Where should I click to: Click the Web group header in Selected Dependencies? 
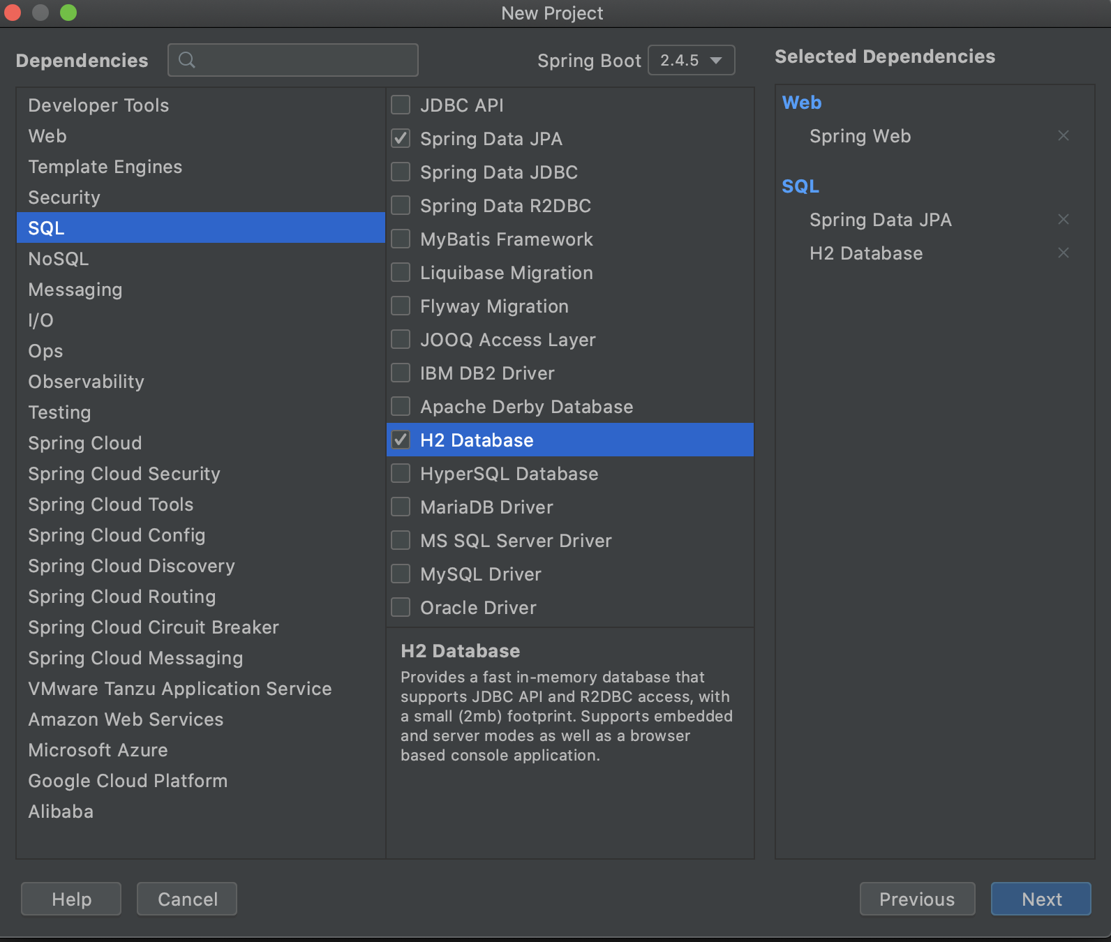point(802,103)
